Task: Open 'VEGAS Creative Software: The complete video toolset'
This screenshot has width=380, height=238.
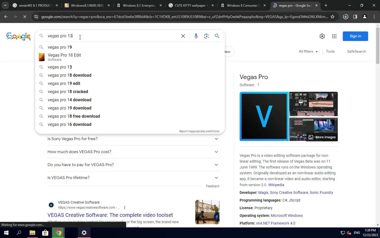Action: (x=110, y=215)
